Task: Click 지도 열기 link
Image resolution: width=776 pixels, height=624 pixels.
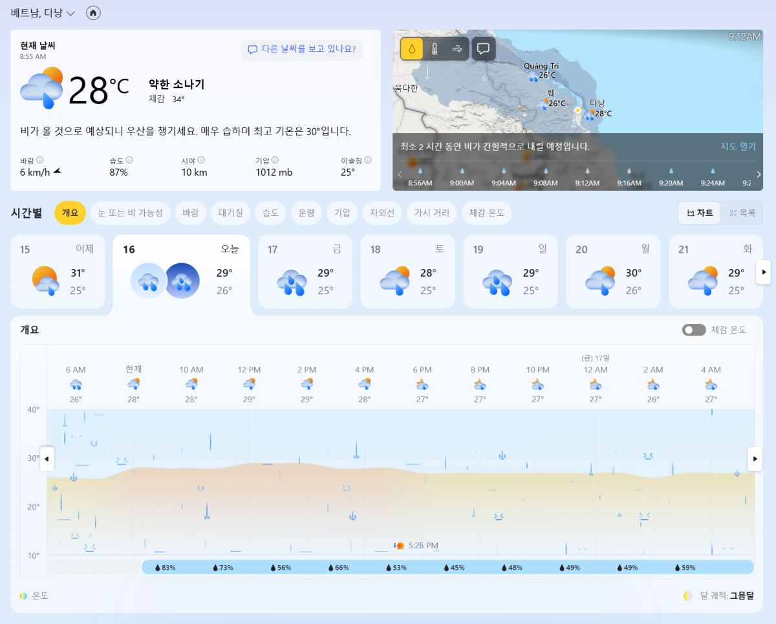Action: (x=738, y=147)
